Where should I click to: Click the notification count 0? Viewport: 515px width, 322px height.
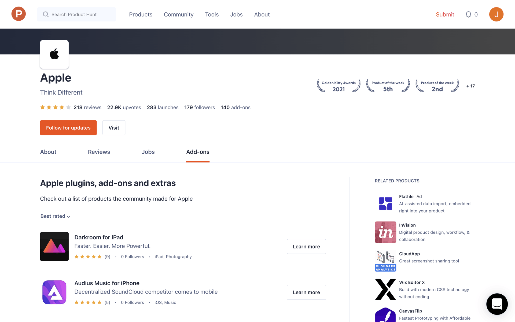pyautogui.click(x=476, y=14)
